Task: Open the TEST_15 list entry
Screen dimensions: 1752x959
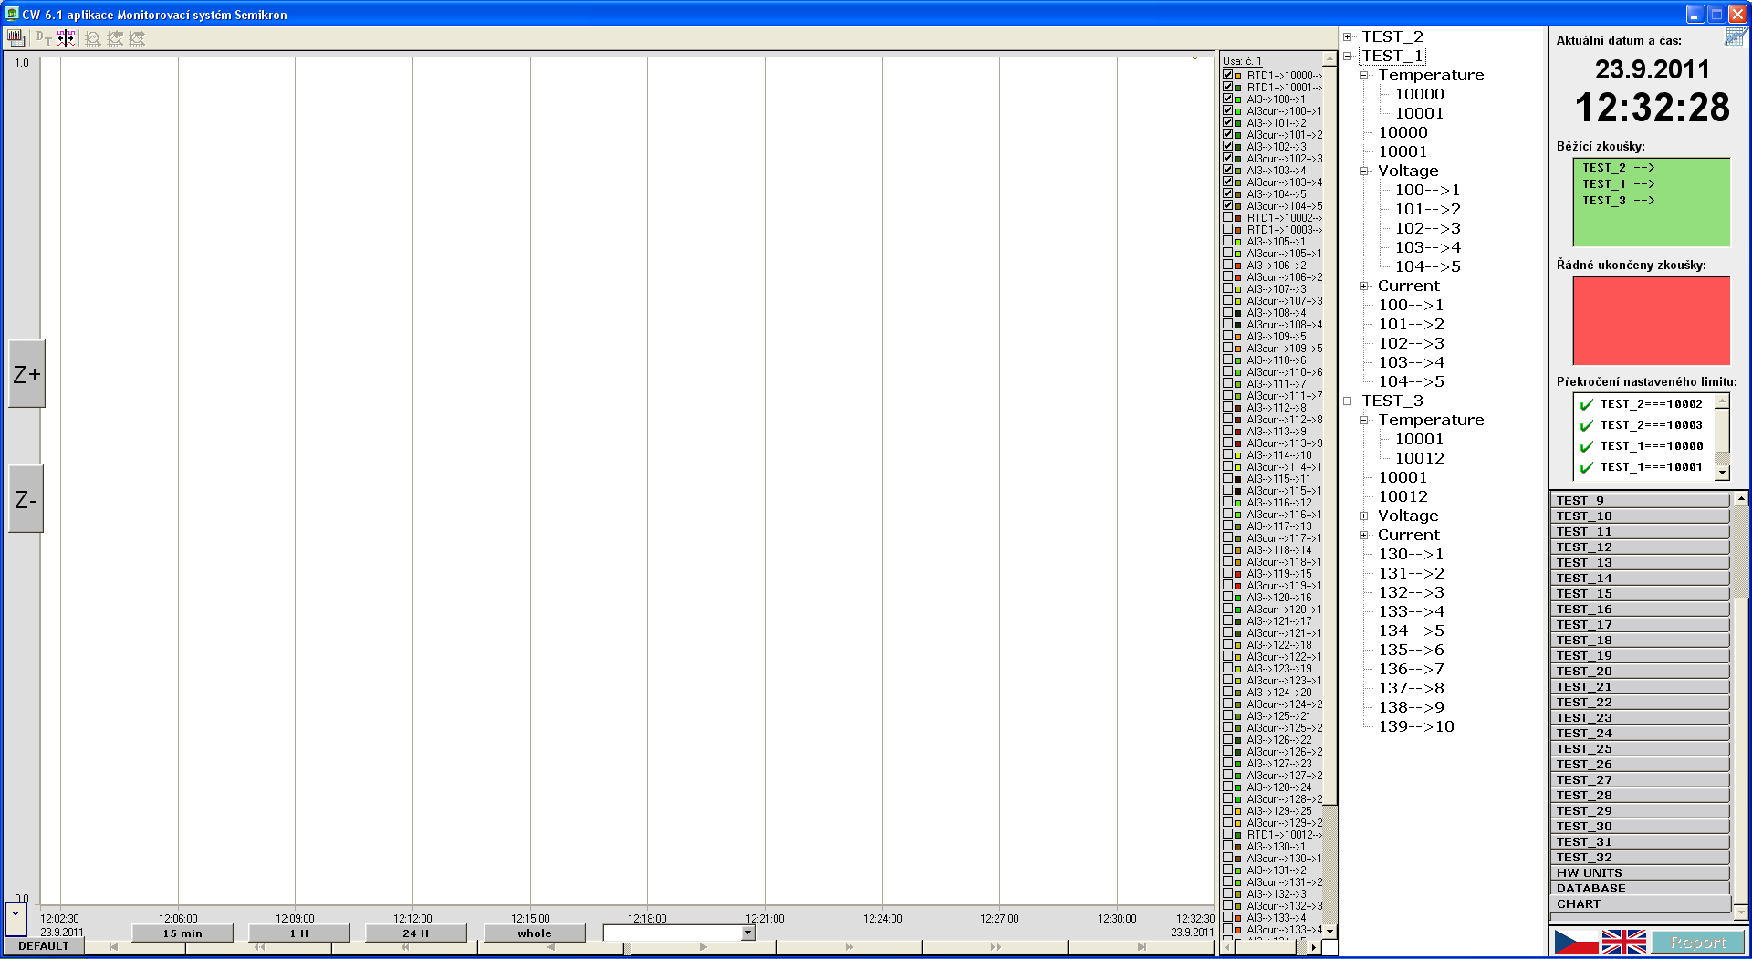Action: coord(1639,593)
